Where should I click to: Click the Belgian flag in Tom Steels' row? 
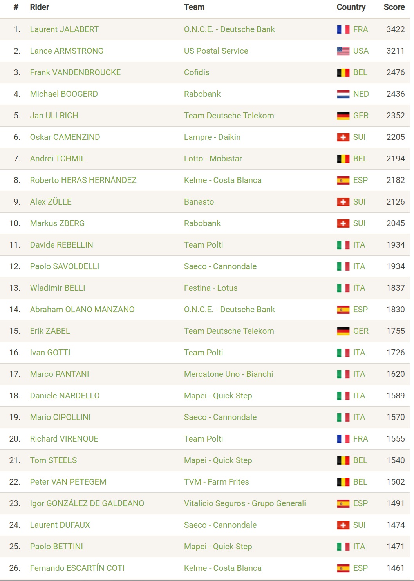pos(343,460)
